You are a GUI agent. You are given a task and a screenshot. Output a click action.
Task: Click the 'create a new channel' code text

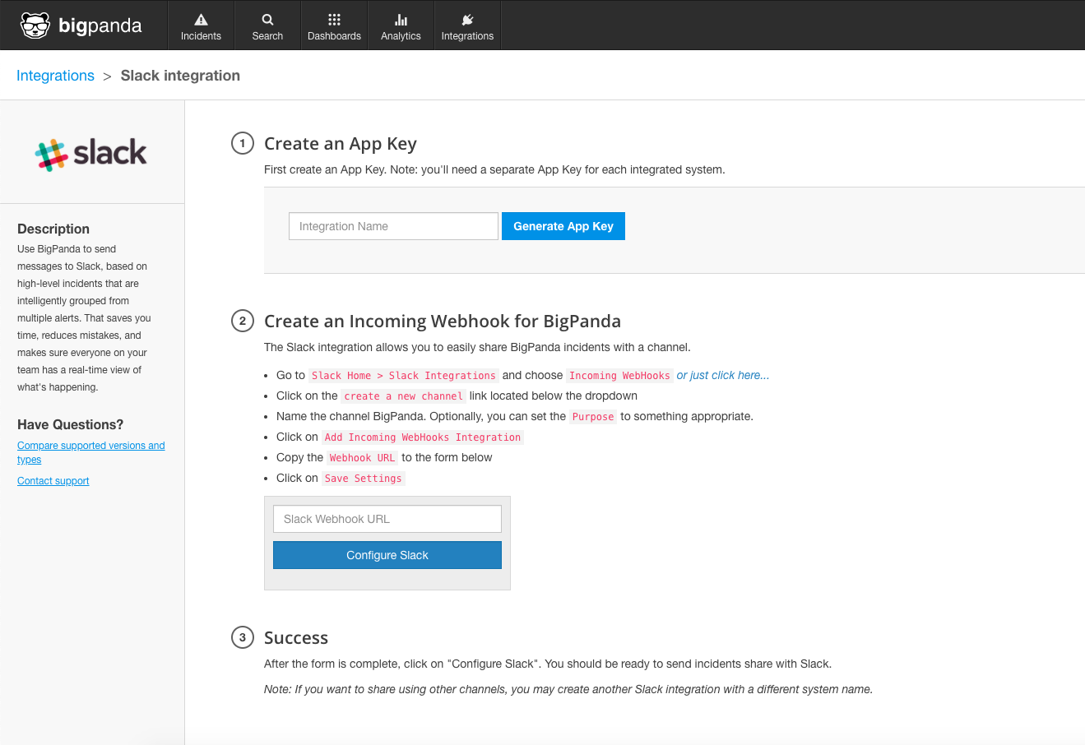[404, 396]
